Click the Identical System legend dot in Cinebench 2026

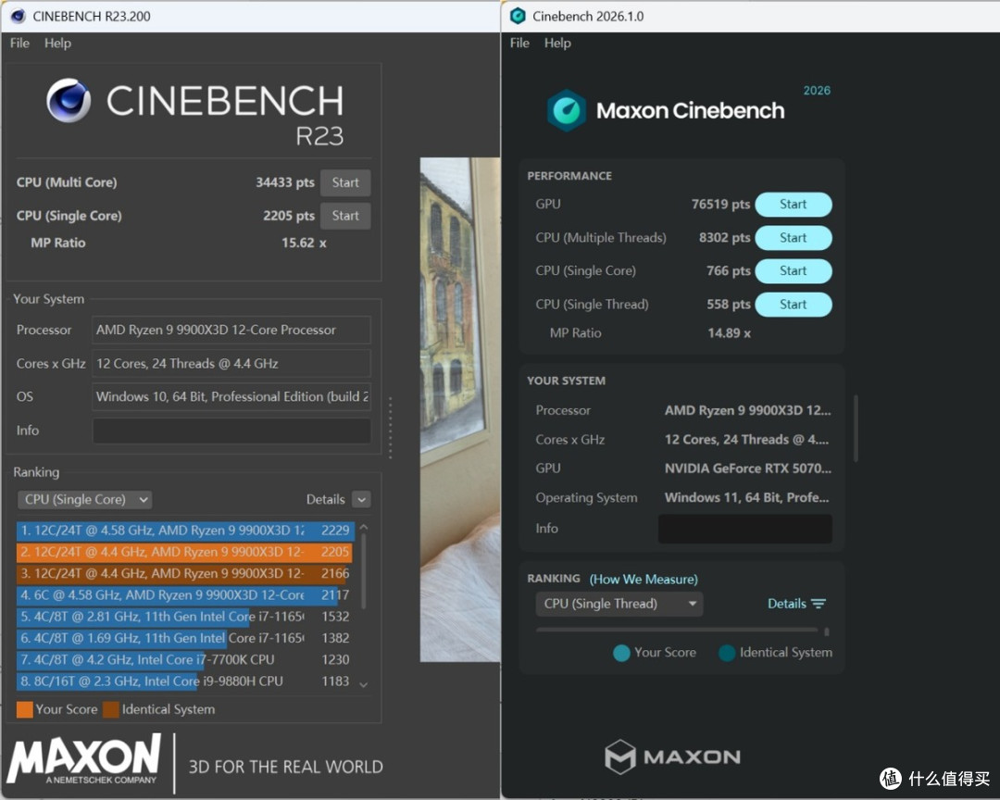tap(727, 653)
